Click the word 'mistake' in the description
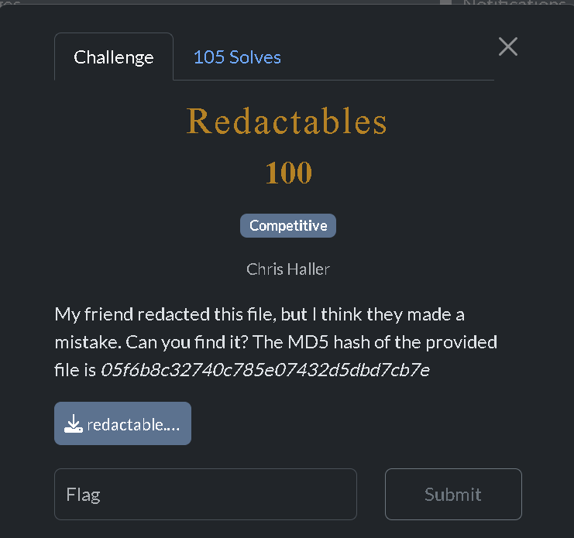This screenshot has width=574, height=538. point(88,343)
